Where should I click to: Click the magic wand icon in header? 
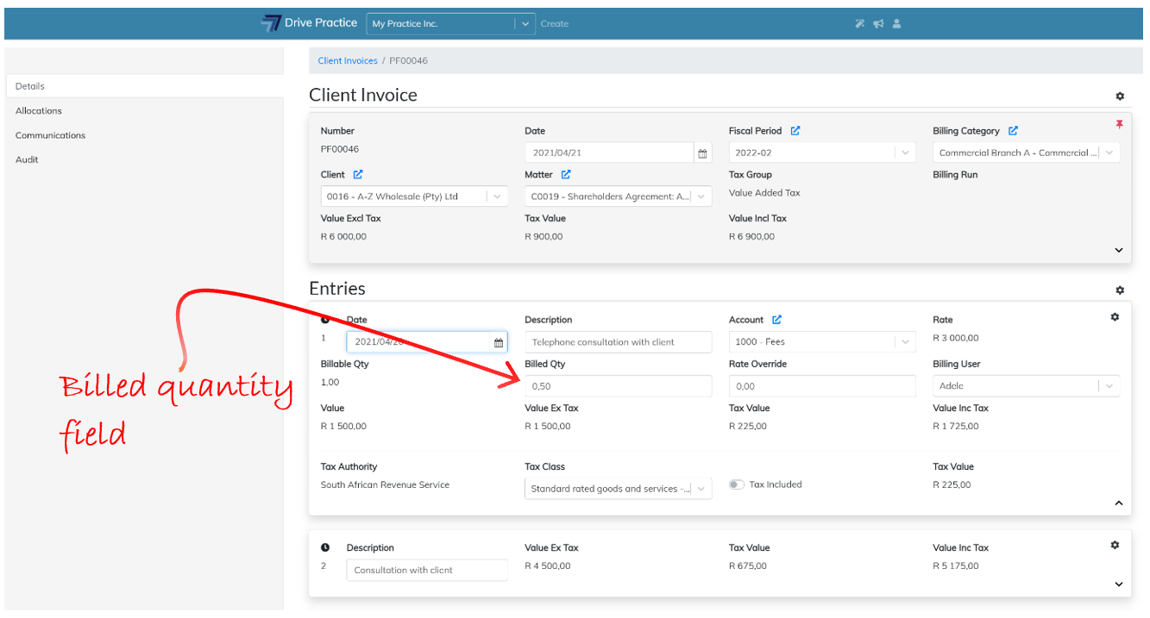(859, 24)
